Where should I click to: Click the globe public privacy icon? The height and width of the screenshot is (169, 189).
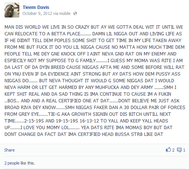coord(75,13)
